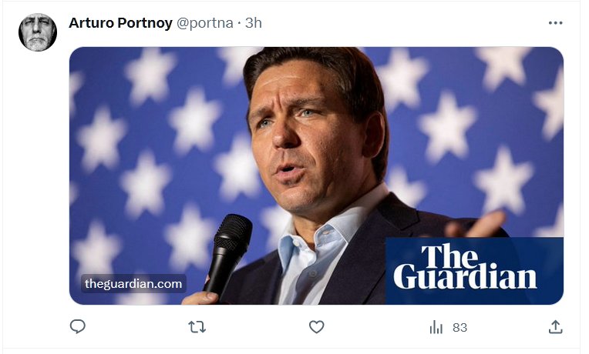Click the Reply speech bubble icon

[77, 327]
